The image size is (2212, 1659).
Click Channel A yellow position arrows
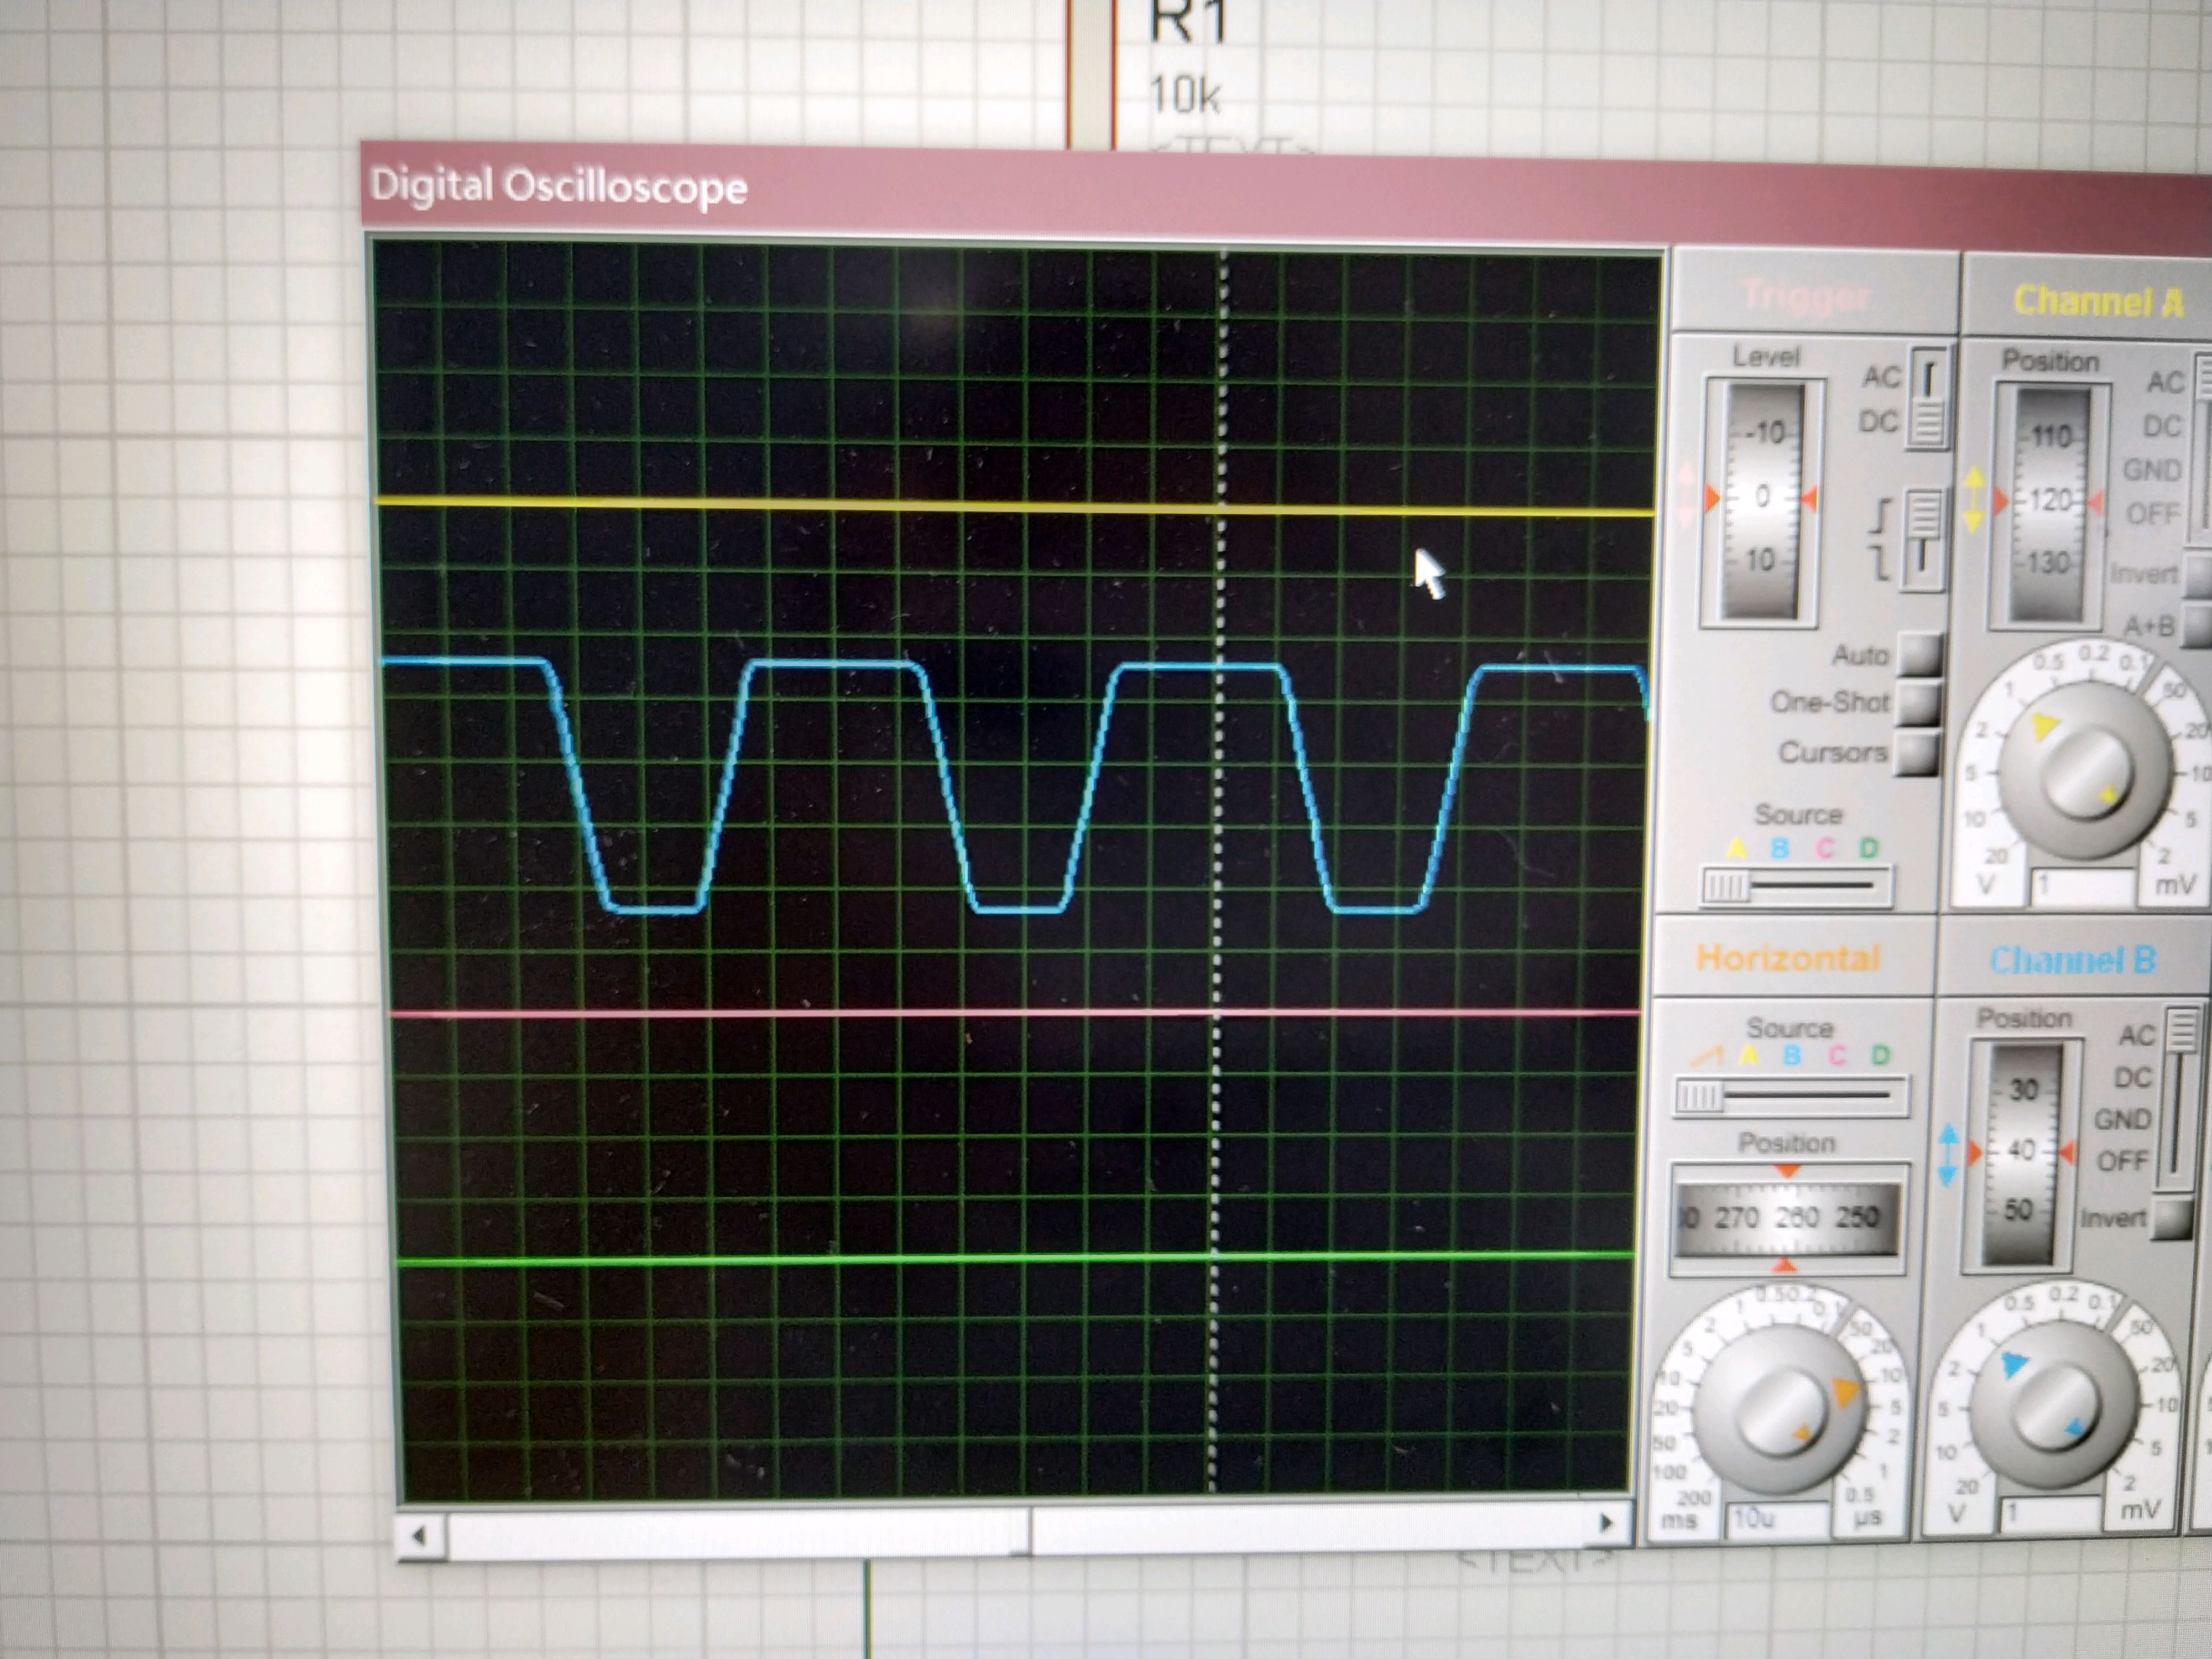1974,500
